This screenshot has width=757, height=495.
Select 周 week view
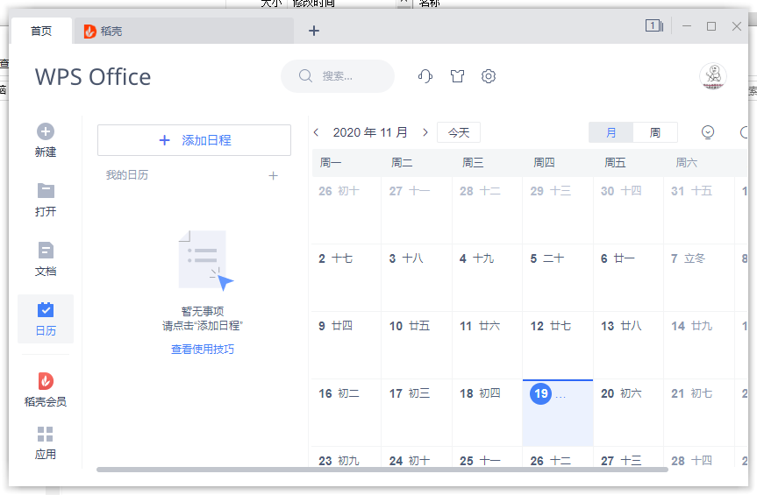[x=655, y=132]
